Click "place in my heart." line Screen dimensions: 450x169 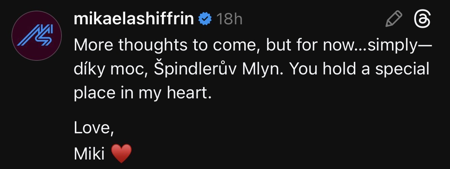coord(142,93)
